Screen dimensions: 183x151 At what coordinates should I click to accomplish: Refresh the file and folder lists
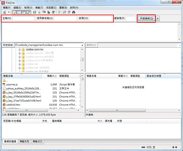pyautogui.click(x=34, y=12)
